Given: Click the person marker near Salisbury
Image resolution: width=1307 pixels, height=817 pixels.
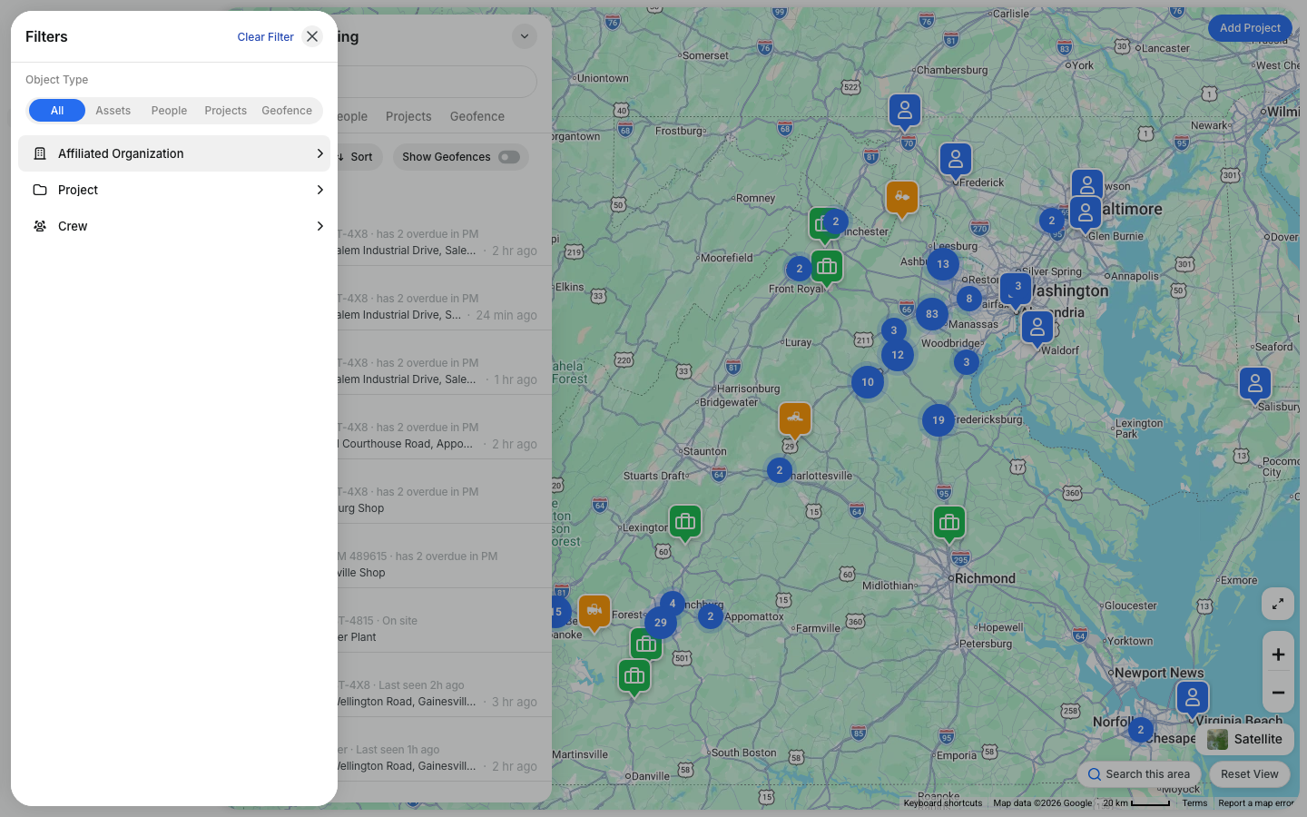Looking at the screenshot, I should [1255, 385].
